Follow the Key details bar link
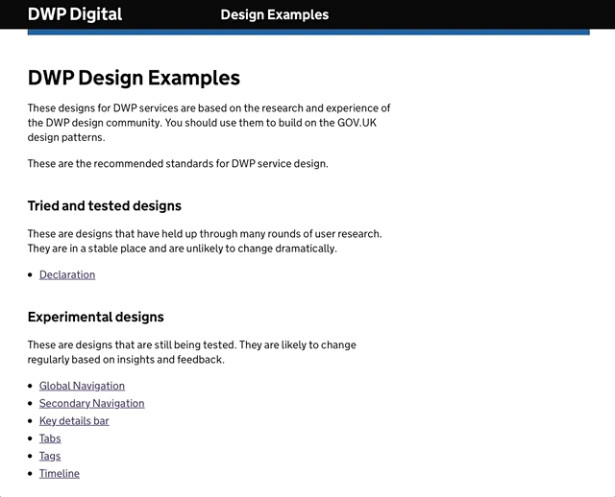The height and width of the screenshot is (497, 615). pos(74,421)
